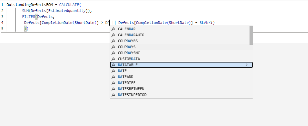308x126 pixels.
Task: Click the autocomplete list scrollbar thumb
Action: (x=251, y=36)
